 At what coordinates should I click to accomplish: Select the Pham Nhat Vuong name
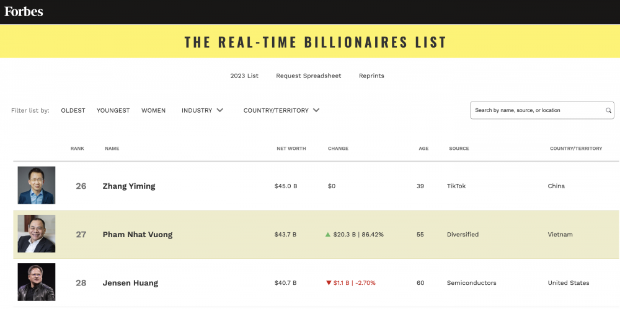[138, 234]
